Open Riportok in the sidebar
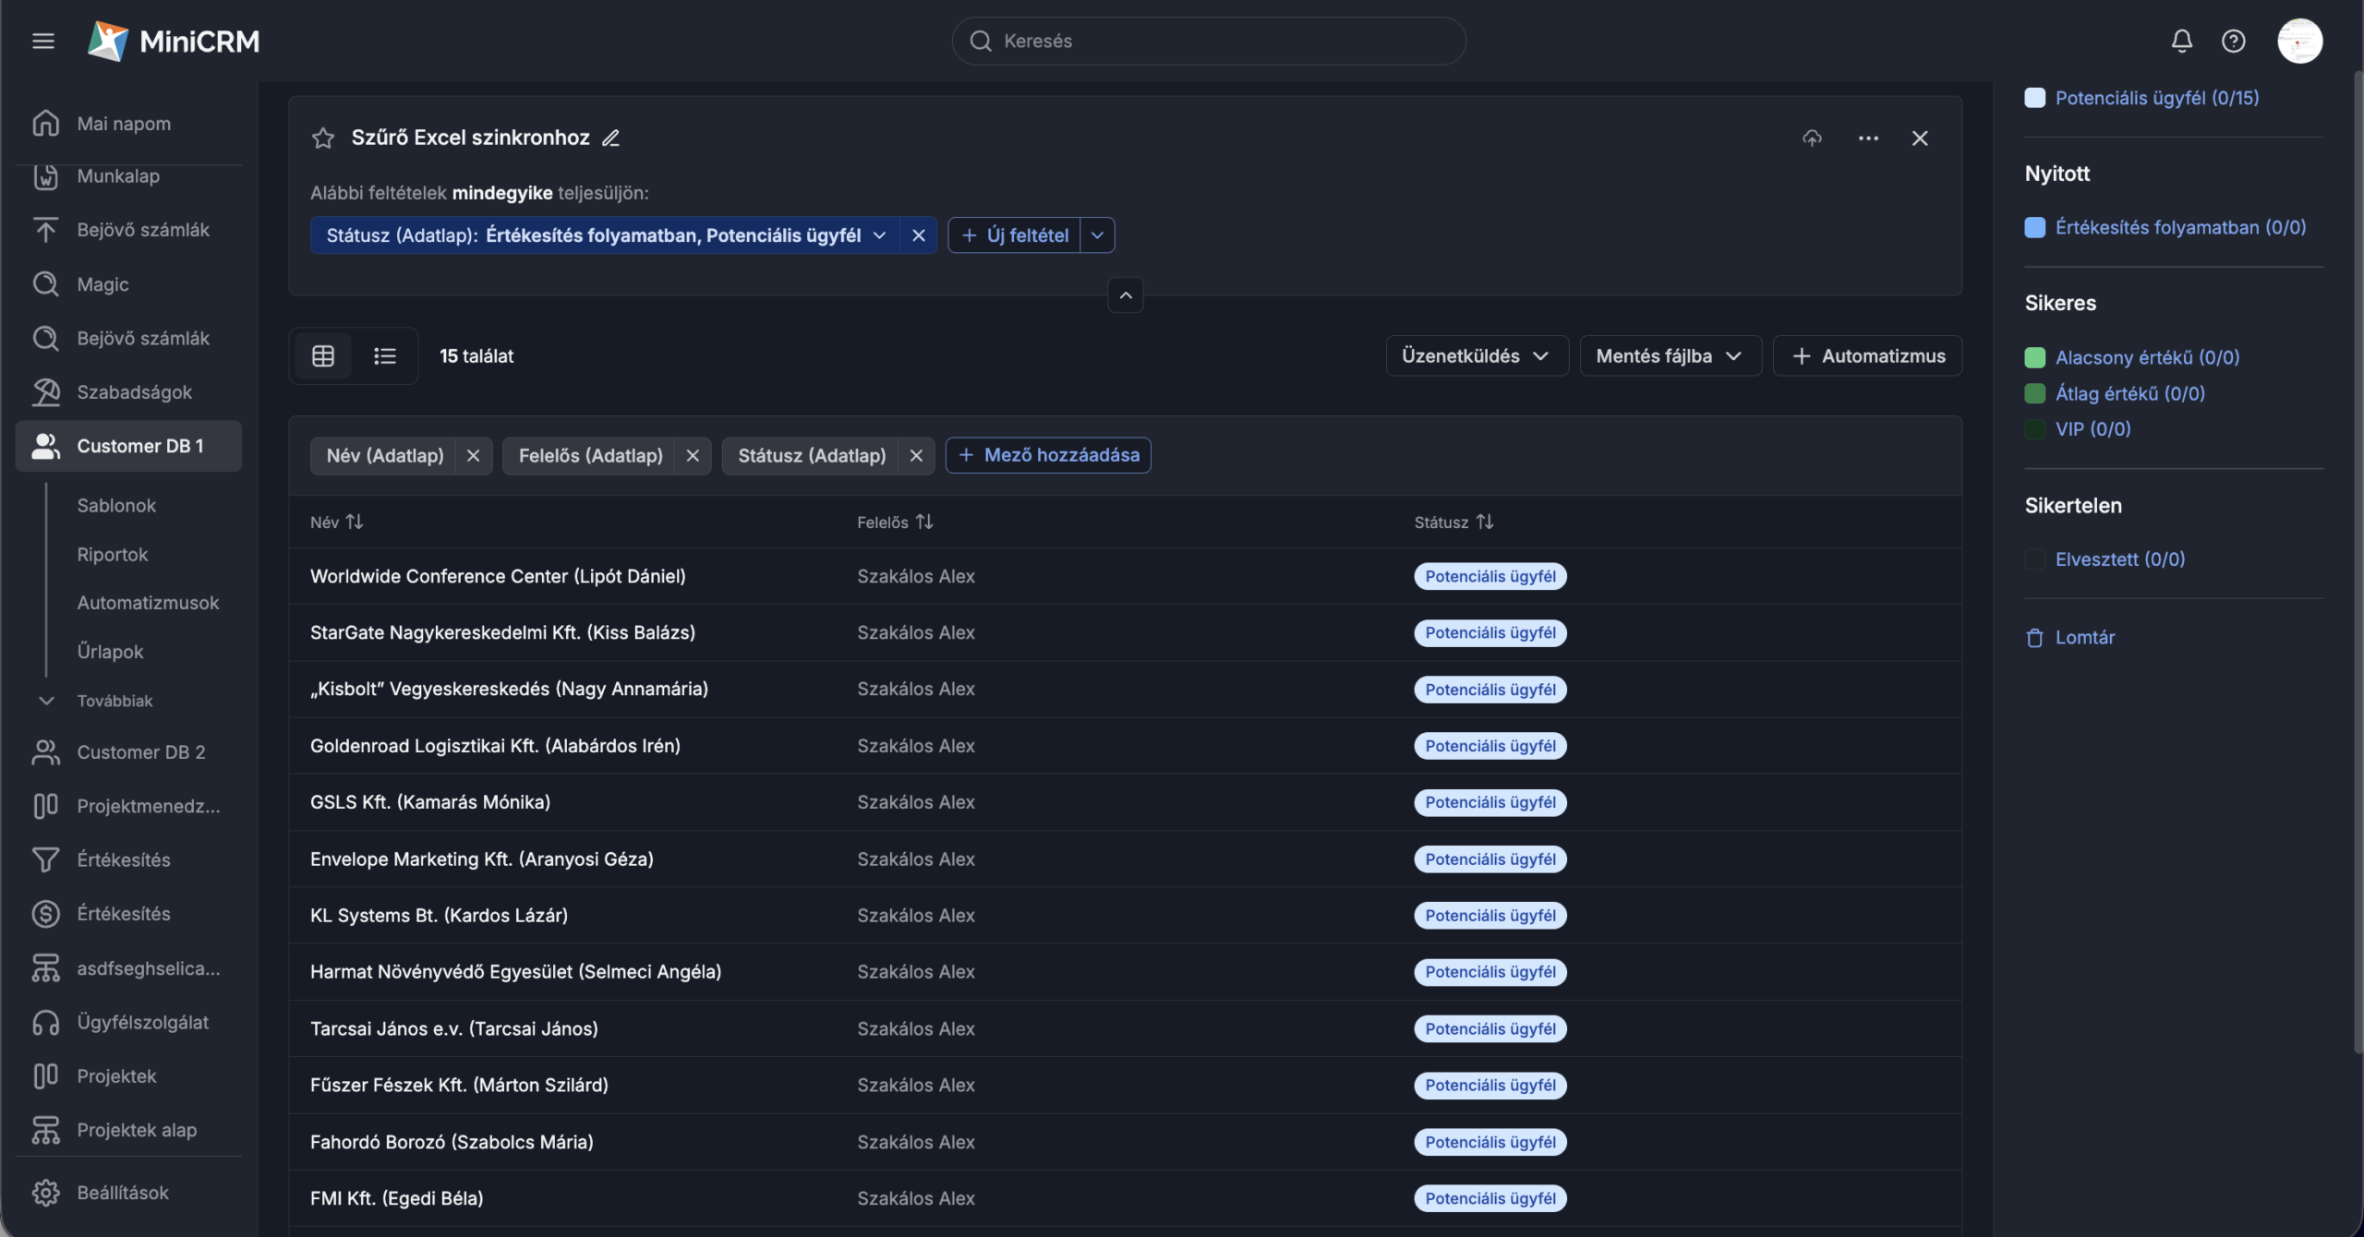Viewport: 2364px width, 1237px height. pos(112,554)
